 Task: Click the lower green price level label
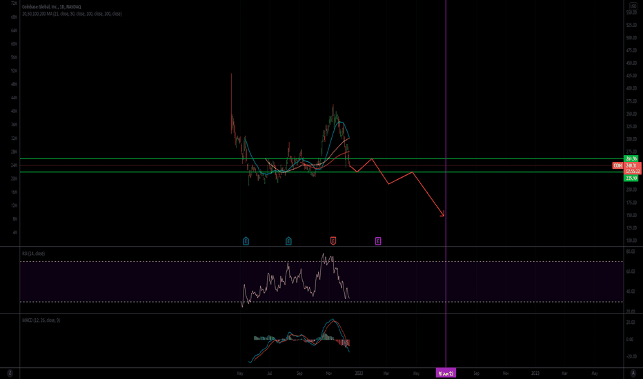631,178
